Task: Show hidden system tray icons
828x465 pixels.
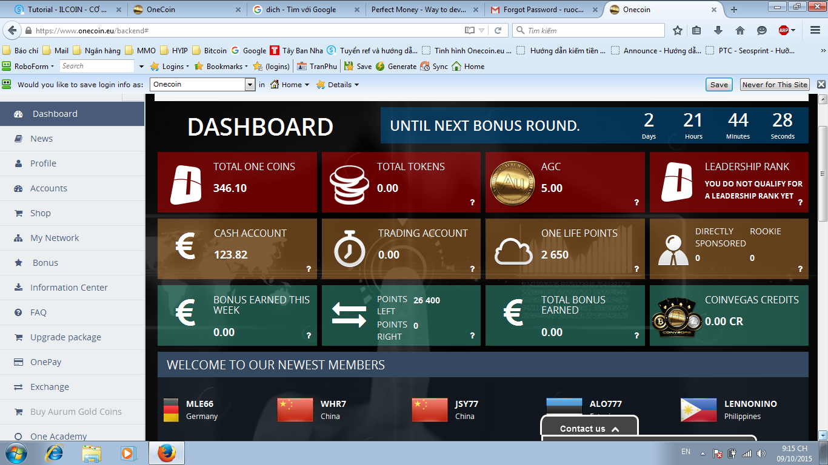Action: pos(703,452)
